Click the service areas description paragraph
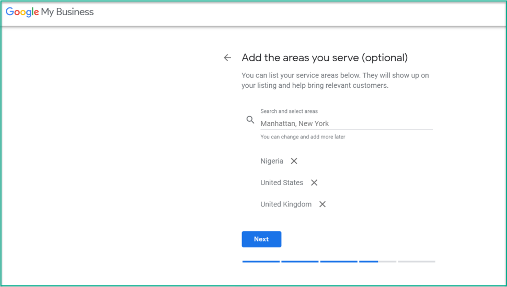507x287 pixels. (335, 80)
